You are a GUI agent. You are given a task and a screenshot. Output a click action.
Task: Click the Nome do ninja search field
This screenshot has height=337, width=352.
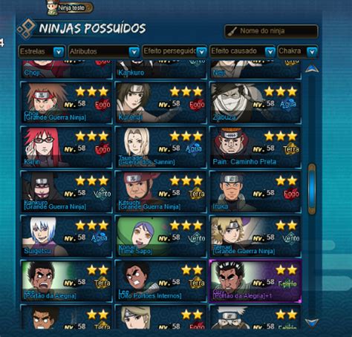[271, 31]
